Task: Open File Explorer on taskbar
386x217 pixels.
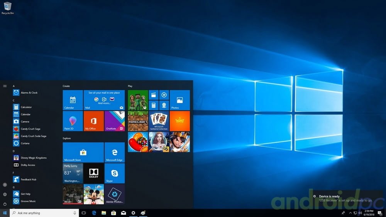Action: [x=103, y=213]
